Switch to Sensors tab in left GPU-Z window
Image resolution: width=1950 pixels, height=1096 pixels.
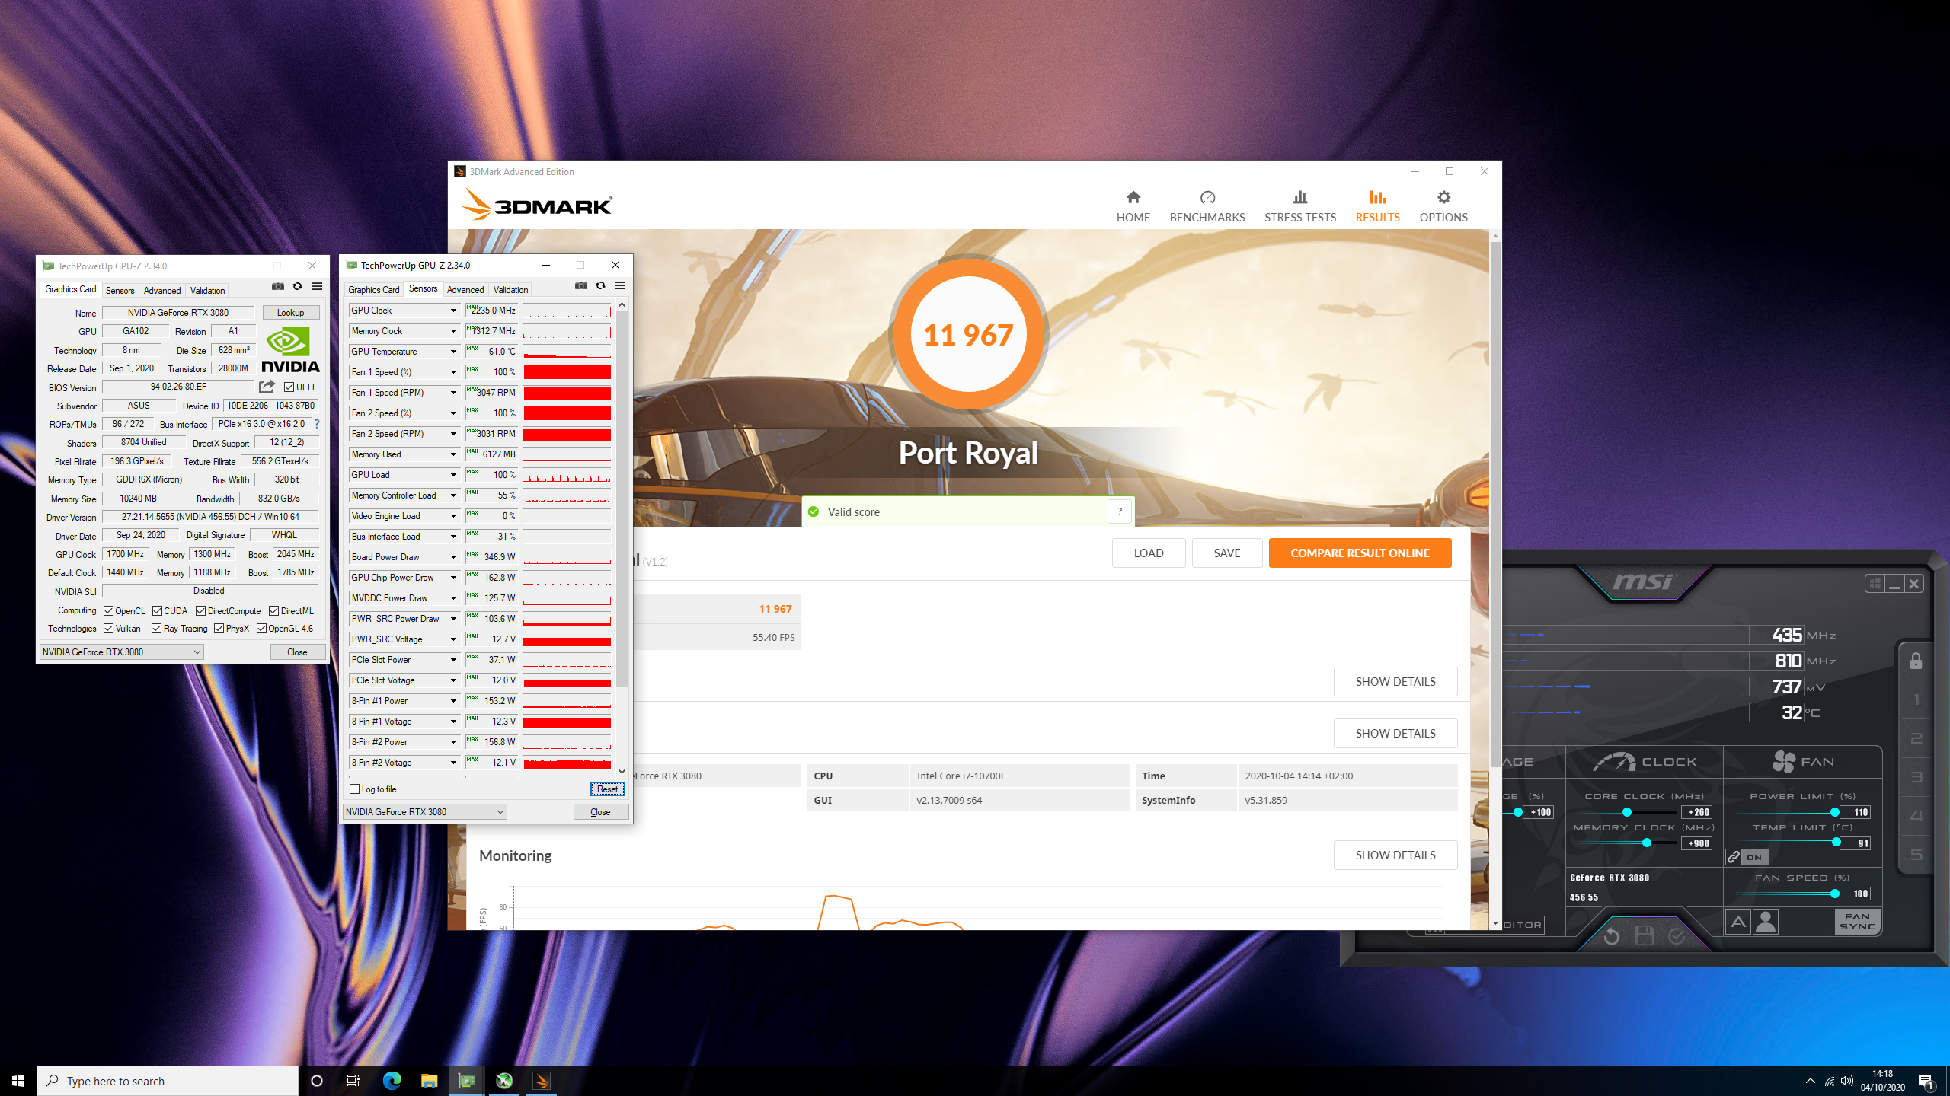(x=120, y=291)
